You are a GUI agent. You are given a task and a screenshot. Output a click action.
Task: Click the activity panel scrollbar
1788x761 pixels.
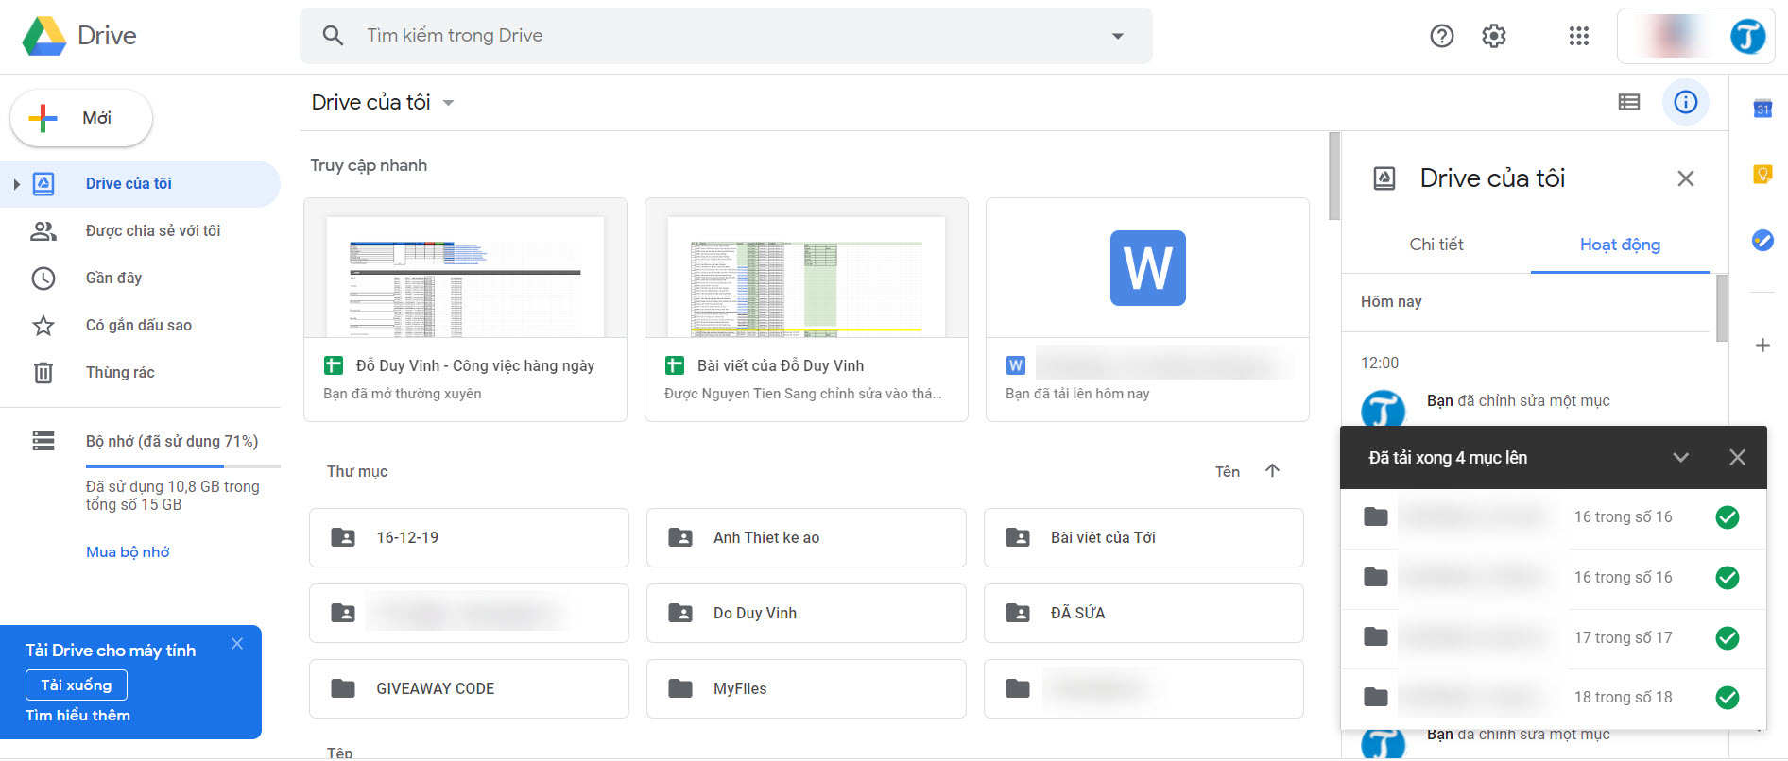point(1722,309)
